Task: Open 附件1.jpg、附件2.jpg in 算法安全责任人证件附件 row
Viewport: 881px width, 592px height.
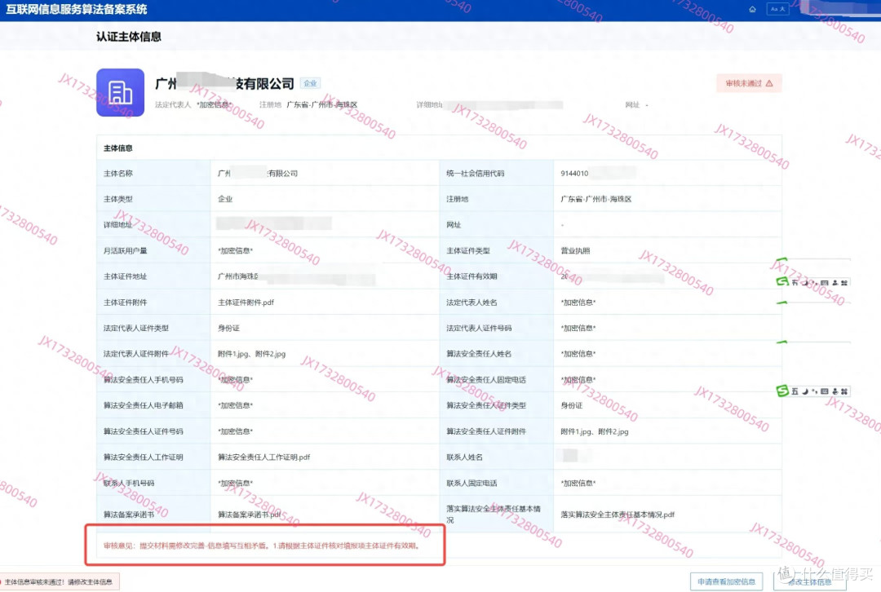Action: pos(595,431)
